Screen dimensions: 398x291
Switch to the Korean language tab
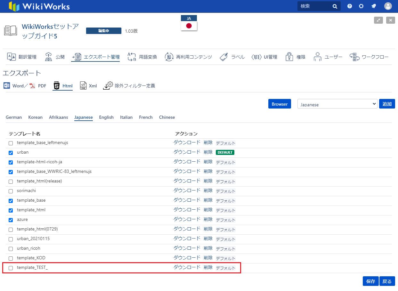point(35,117)
